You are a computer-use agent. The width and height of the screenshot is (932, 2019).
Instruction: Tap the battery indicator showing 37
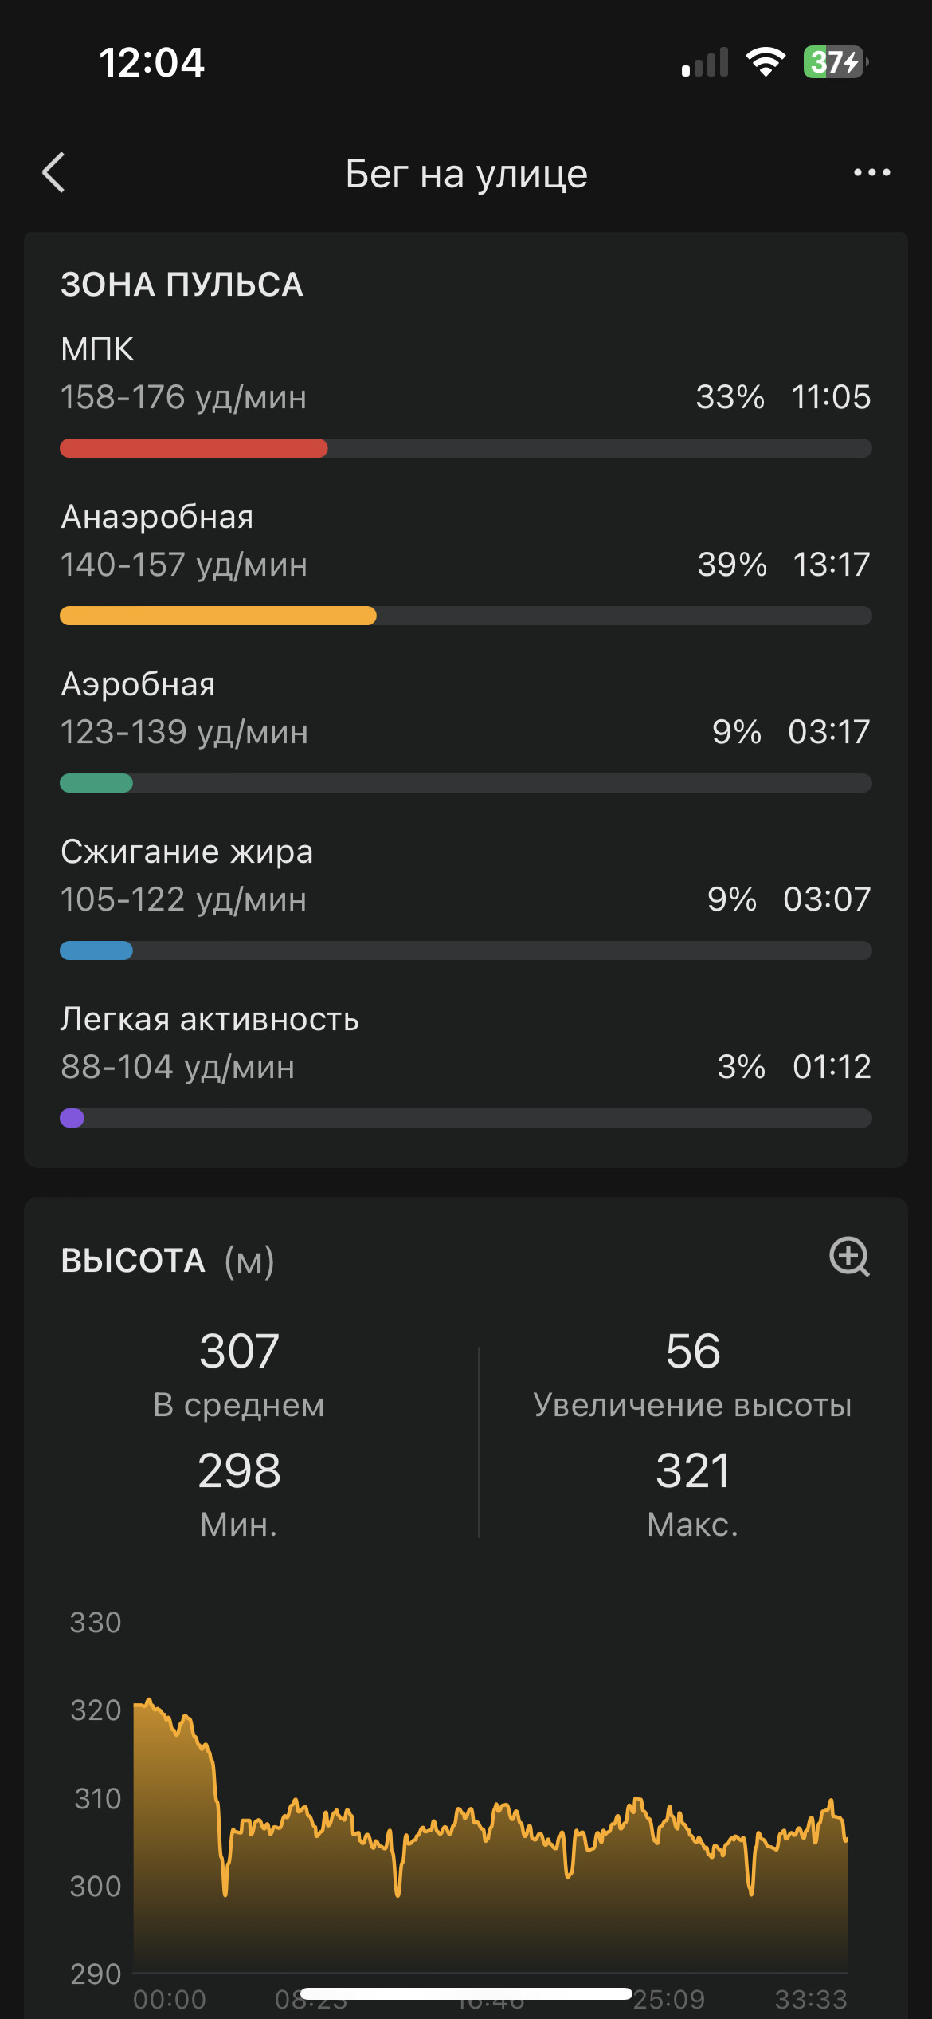836,61
